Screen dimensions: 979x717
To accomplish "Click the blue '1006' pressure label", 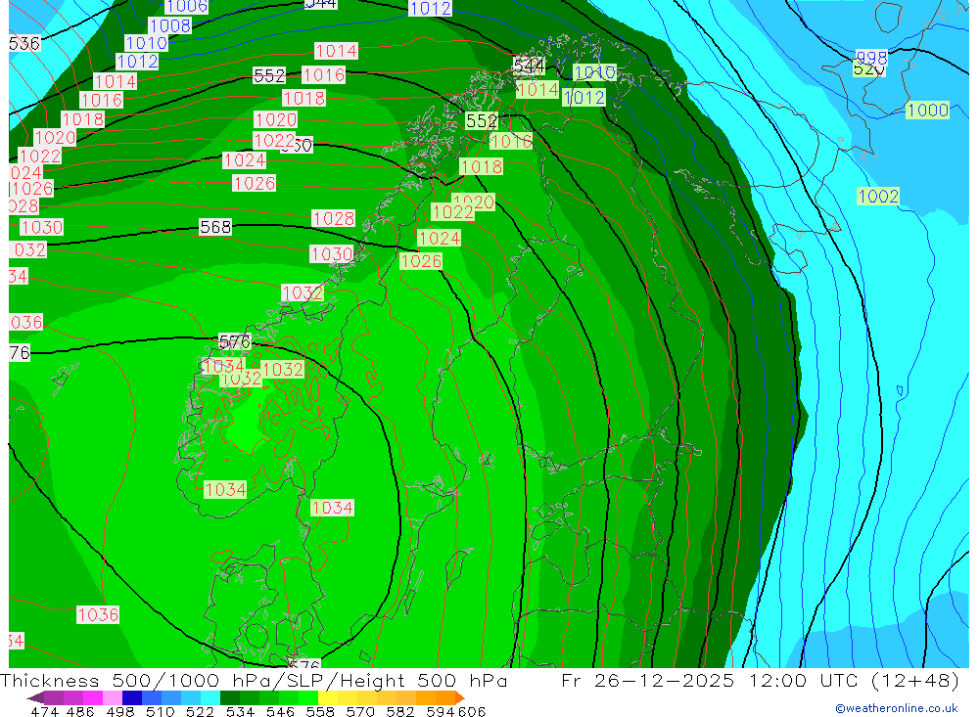I will click(187, 6).
